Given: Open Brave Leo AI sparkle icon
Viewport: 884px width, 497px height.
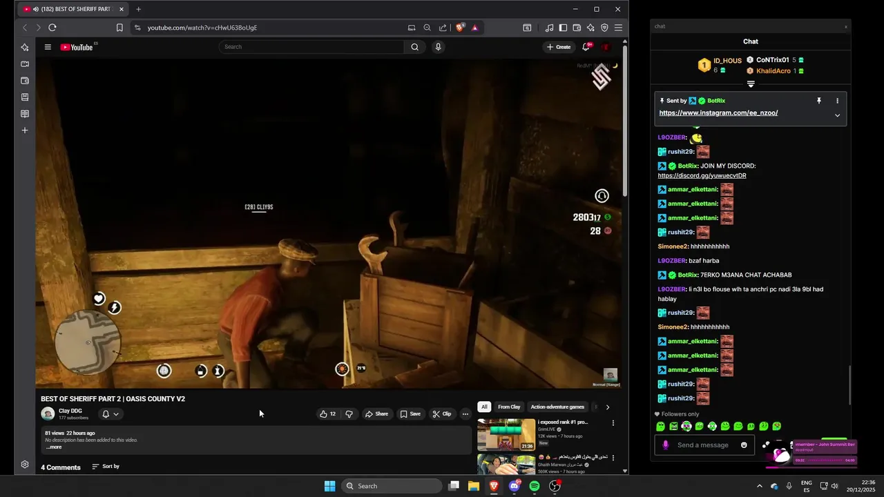Looking at the screenshot, I should pos(590,28).
